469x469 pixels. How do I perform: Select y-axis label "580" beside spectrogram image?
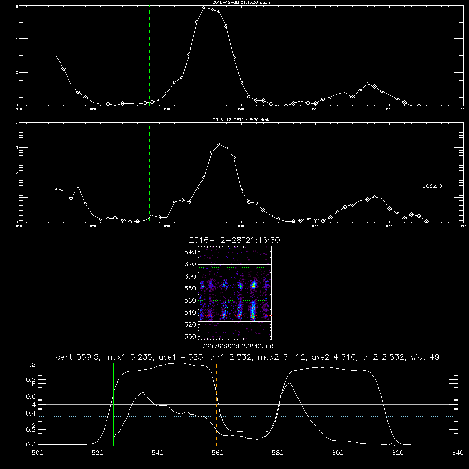190,288
